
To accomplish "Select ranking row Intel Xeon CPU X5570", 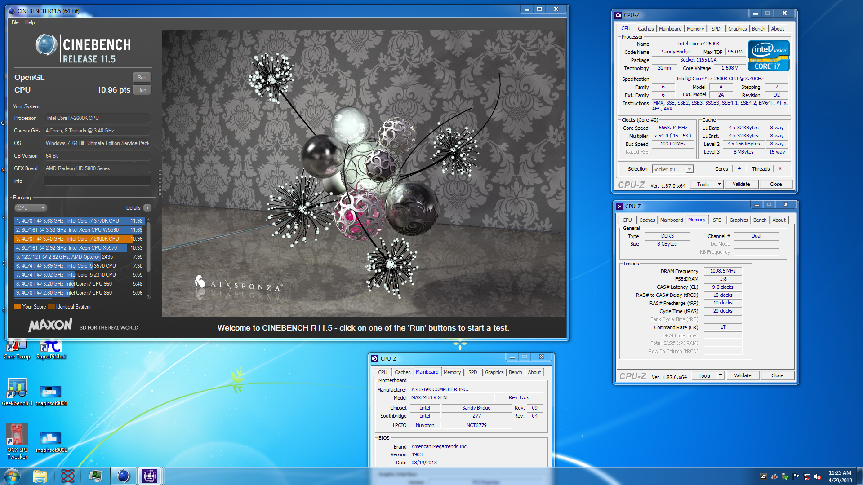I will coord(79,248).
